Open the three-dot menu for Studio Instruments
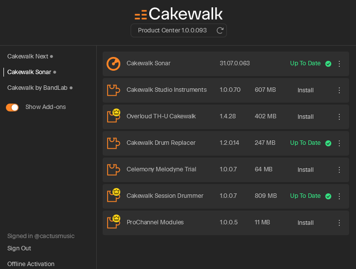Viewport: 356px width, 269px height. point(339,90)
